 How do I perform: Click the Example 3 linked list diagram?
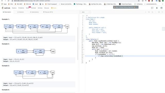click(34, 74)
